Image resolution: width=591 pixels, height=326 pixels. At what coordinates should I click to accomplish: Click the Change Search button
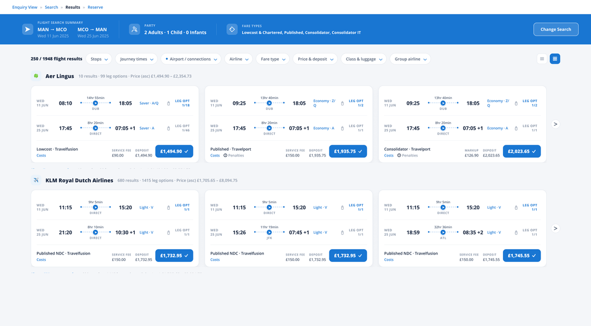click(556, 30)
